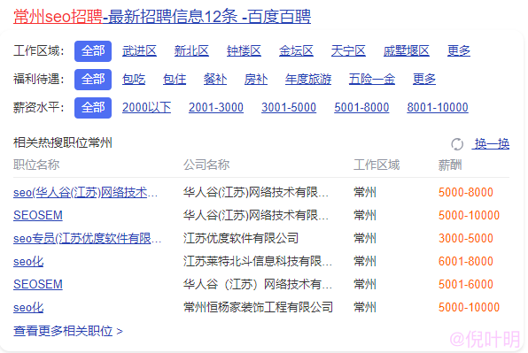Filter work area by 金坛区

point(296,51)
